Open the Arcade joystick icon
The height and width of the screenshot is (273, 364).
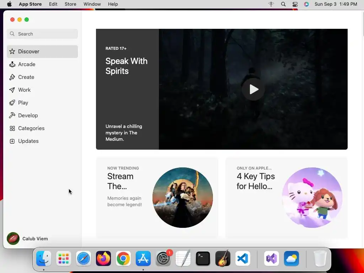tap(12, 64)
